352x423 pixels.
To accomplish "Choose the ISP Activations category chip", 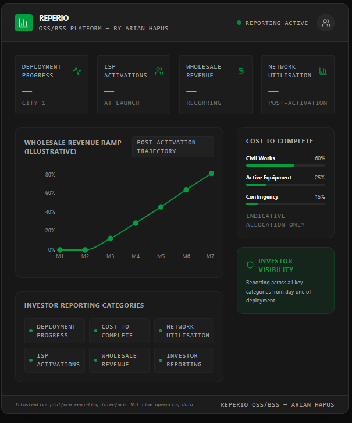I will [x=55, y=361].
